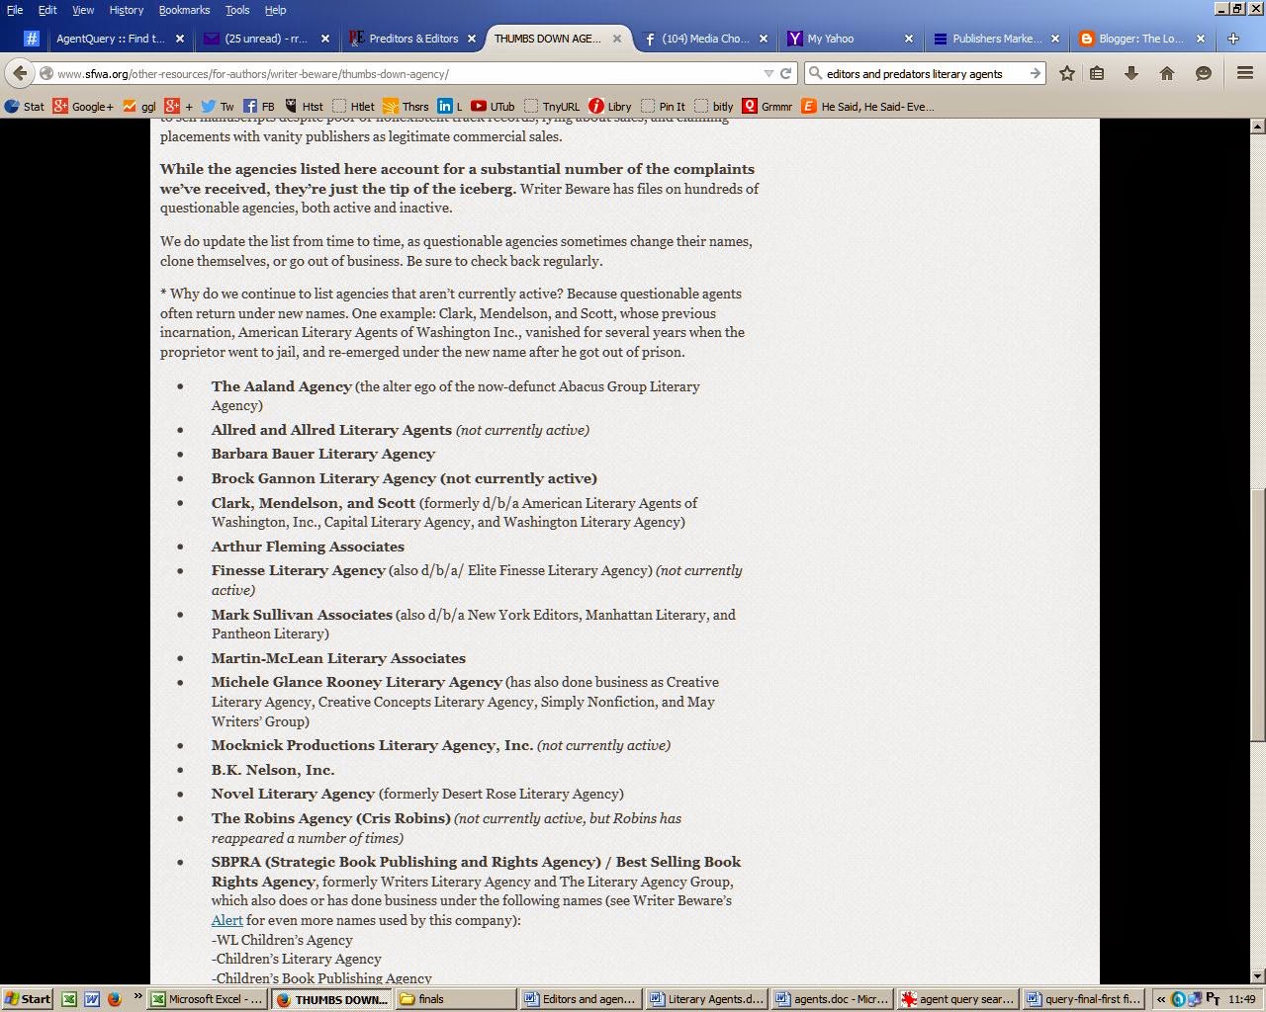1266x1012 pixels.
Task: Show bookmarks list icon
Action: click(1097, 73)
